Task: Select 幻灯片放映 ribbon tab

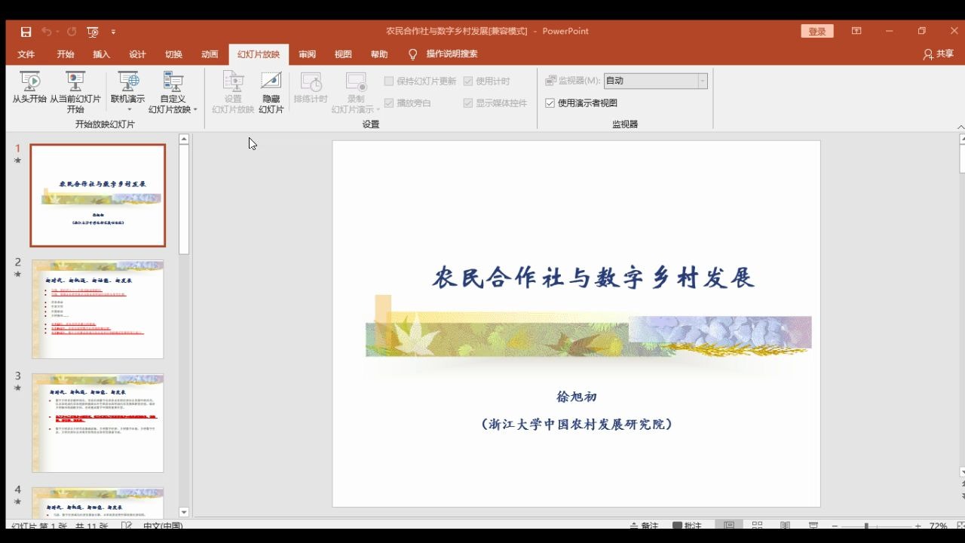Action: (x=259, y=54)
